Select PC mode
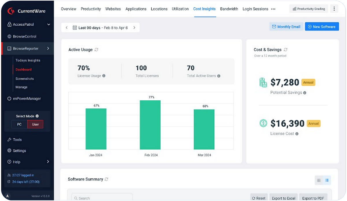This screenshot has height=201, width=347. tap(19, 124)
